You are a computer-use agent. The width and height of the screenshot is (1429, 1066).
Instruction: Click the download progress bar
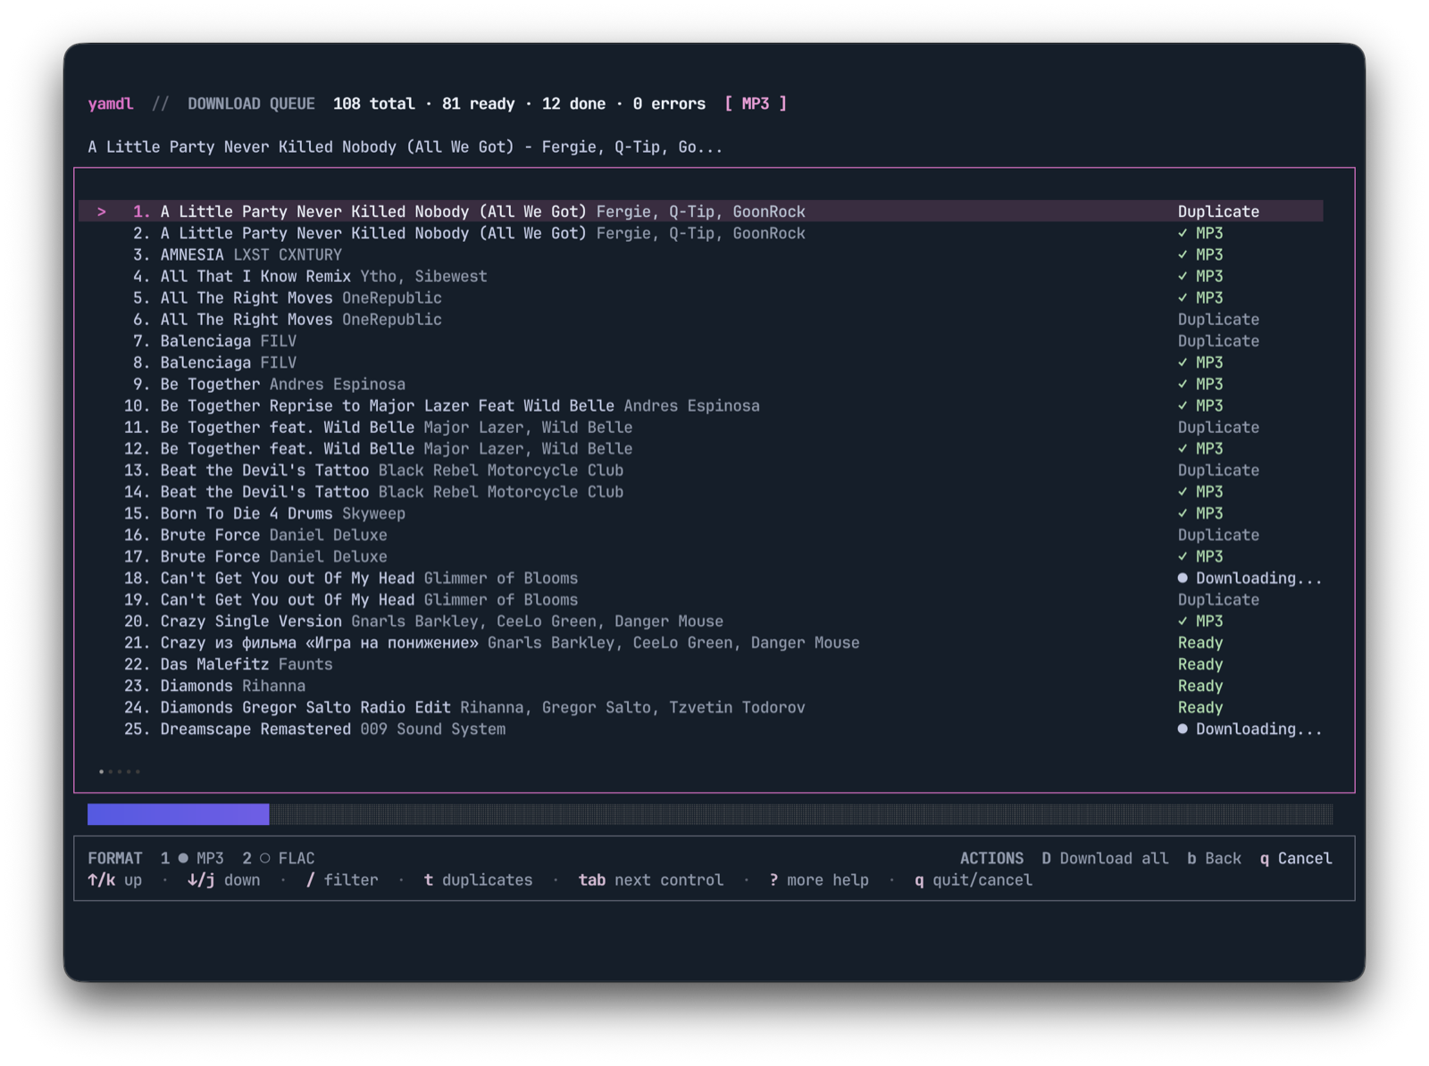(710, 814)
